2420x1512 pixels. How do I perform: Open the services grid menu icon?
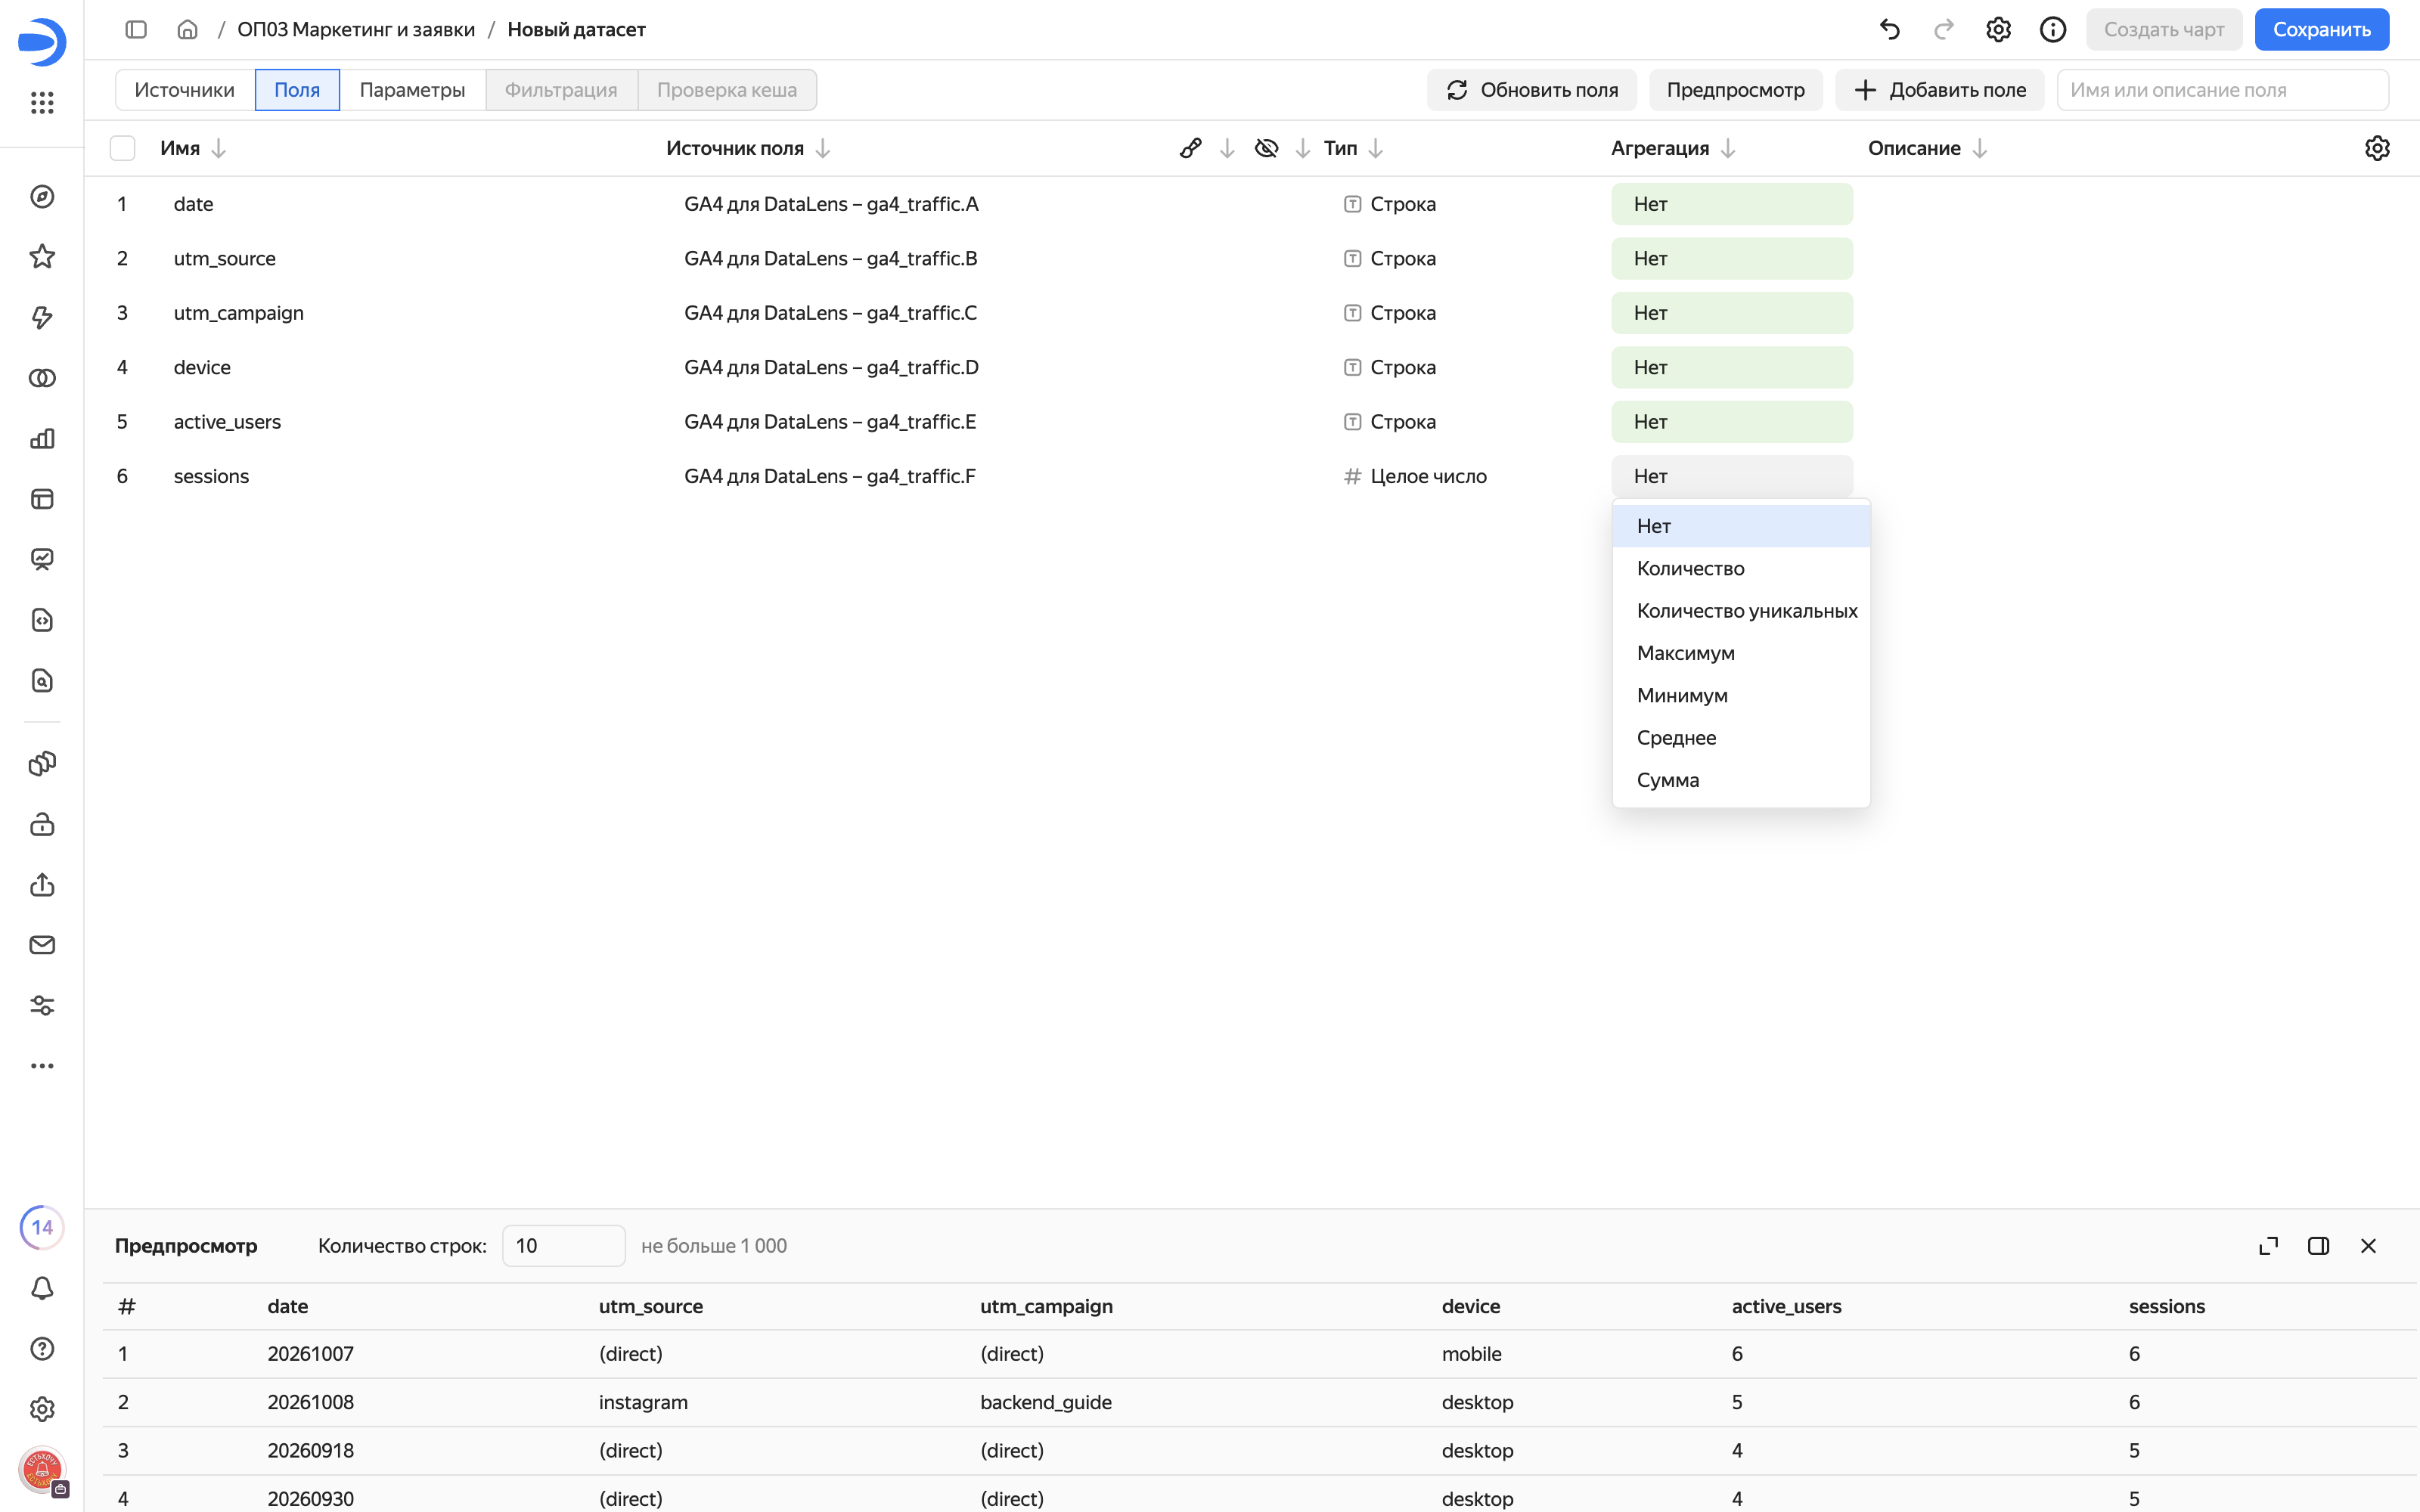point(42,102)
